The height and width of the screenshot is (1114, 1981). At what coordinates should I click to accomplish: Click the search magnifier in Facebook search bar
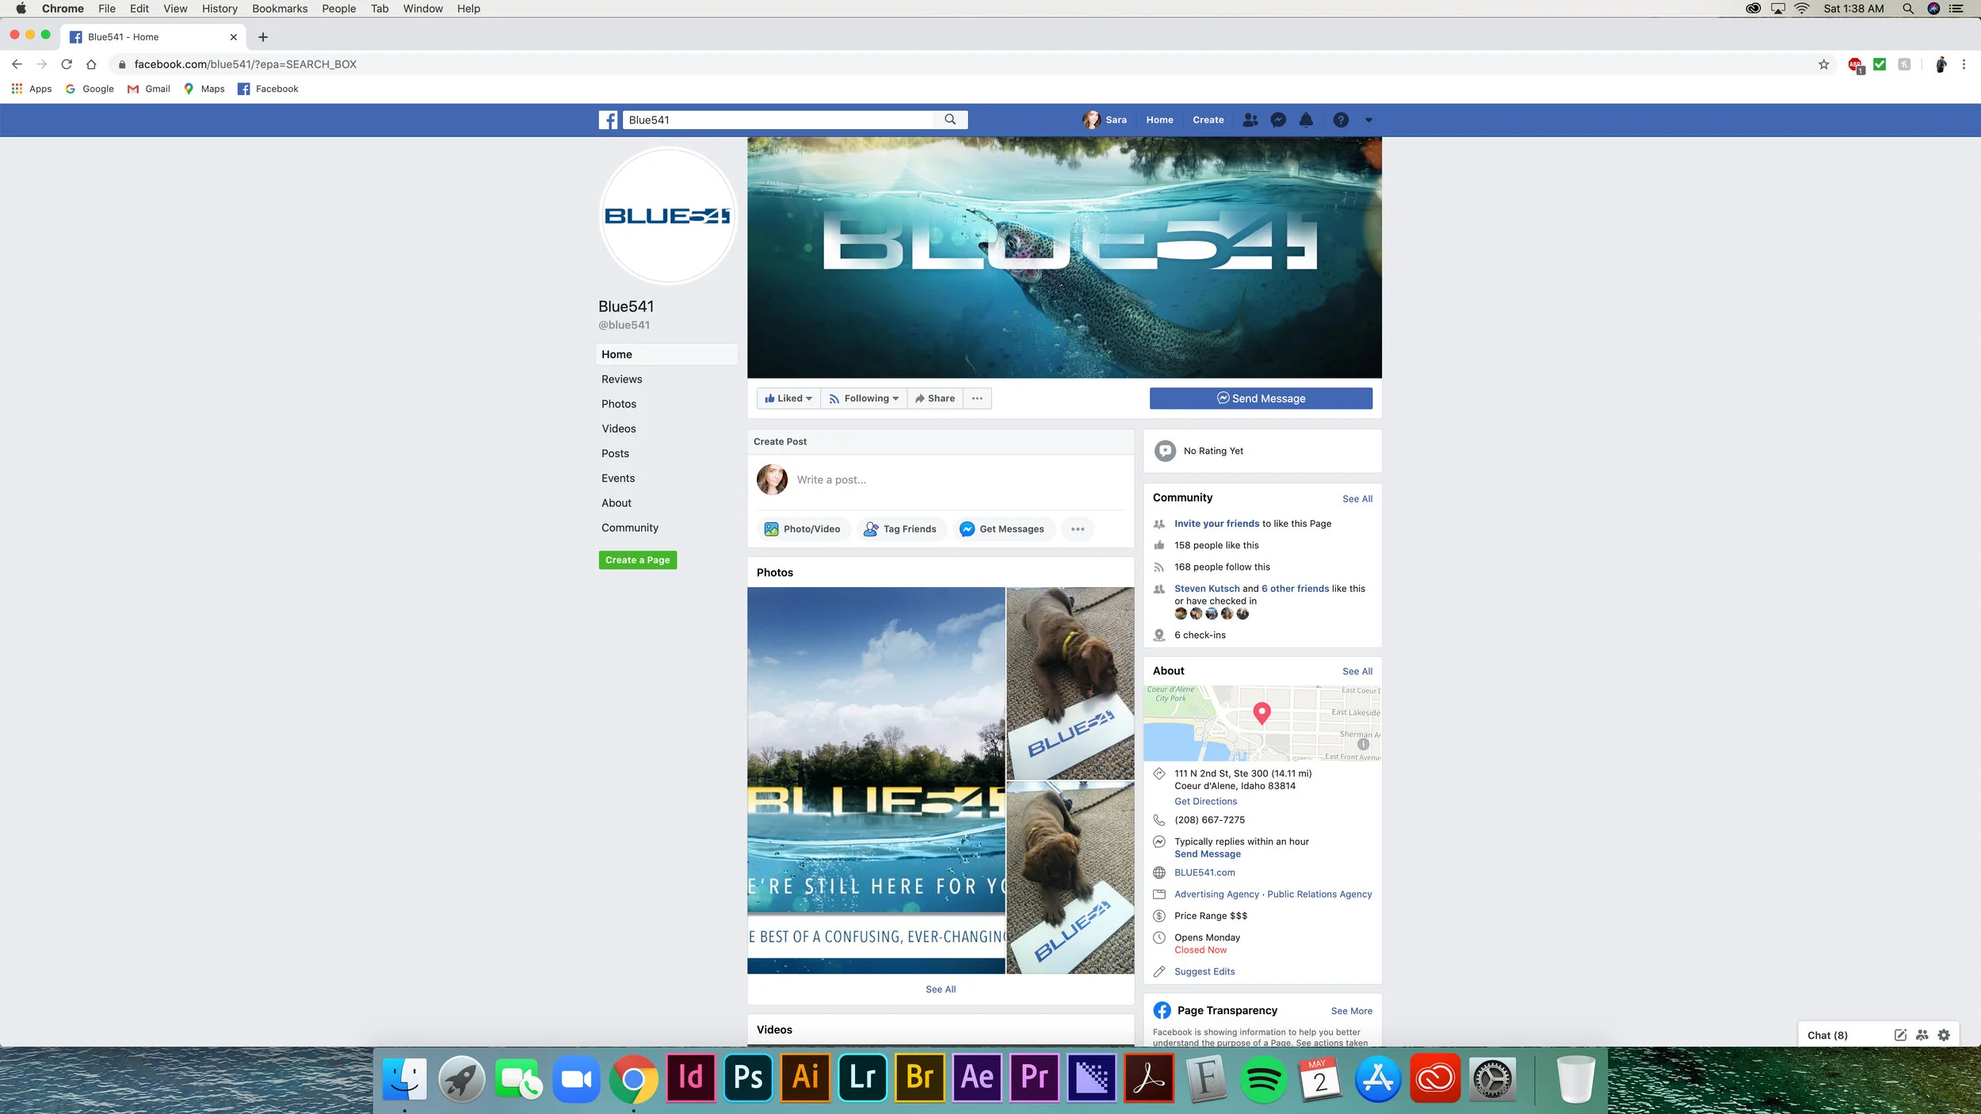coord(950,120)
